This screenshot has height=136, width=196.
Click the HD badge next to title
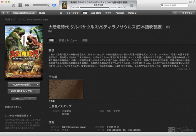(x=168, y=27)
